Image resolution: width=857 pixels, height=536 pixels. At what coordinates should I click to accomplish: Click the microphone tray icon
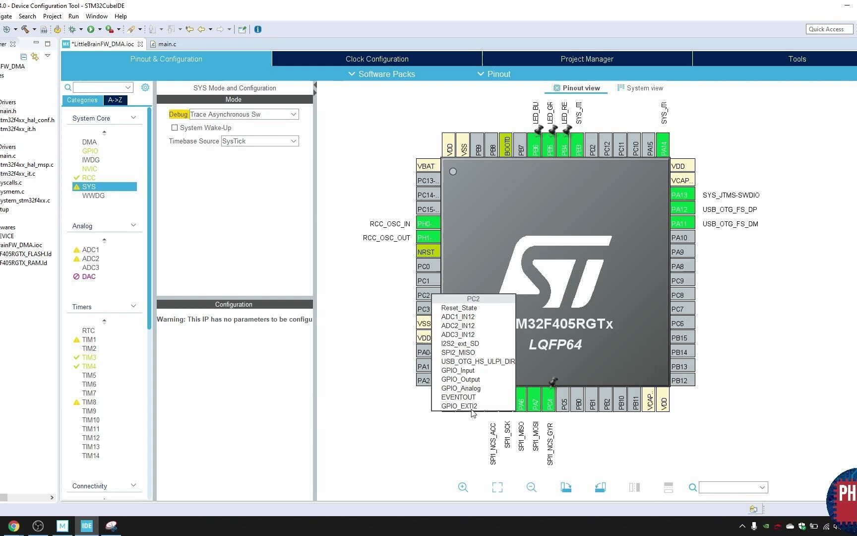click(754, 526)
